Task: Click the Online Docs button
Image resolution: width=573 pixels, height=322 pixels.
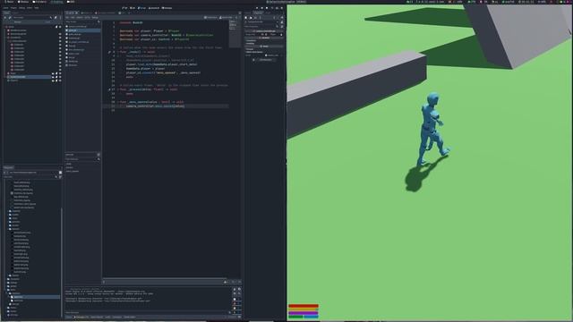Action: coord(211,17)
